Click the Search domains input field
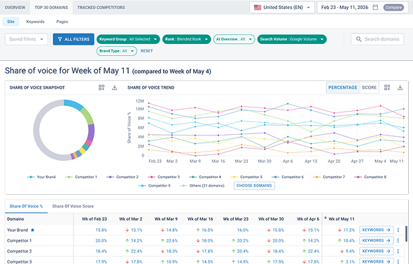 pyautogui.click(x=377, y=39)
